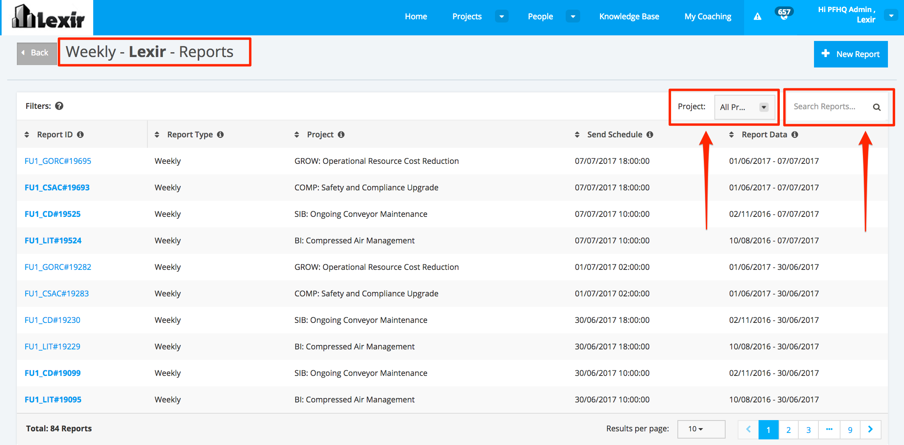The image size is (904, 445).
Task: Click the Filters help question-mark icon
Action: coord(59,106)
